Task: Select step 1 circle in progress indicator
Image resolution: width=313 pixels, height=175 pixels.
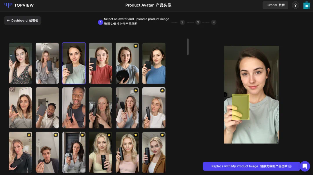Action: tap(101, 22)
